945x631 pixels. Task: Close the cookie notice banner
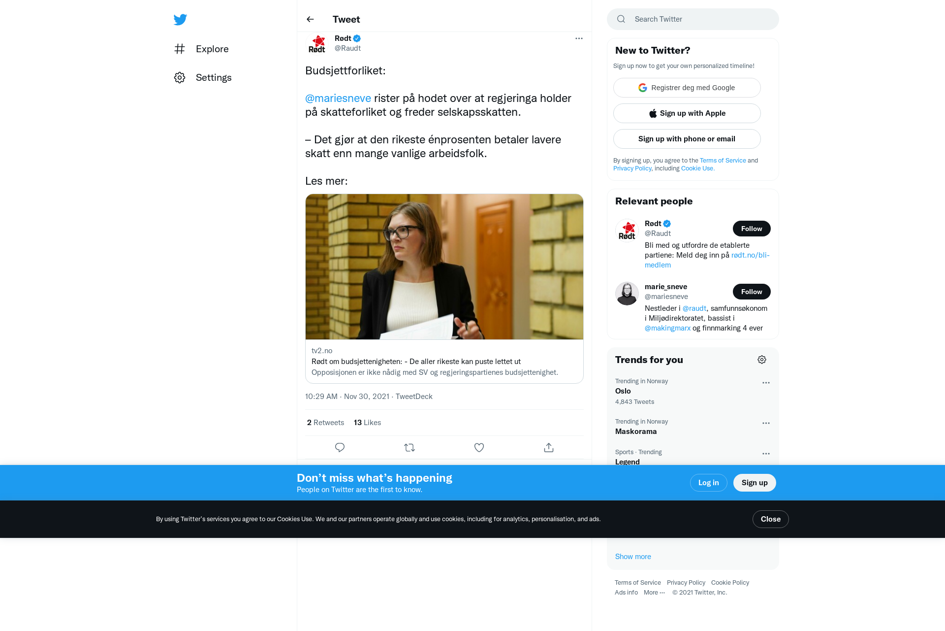pyautogui.click(x=771, y=519)
